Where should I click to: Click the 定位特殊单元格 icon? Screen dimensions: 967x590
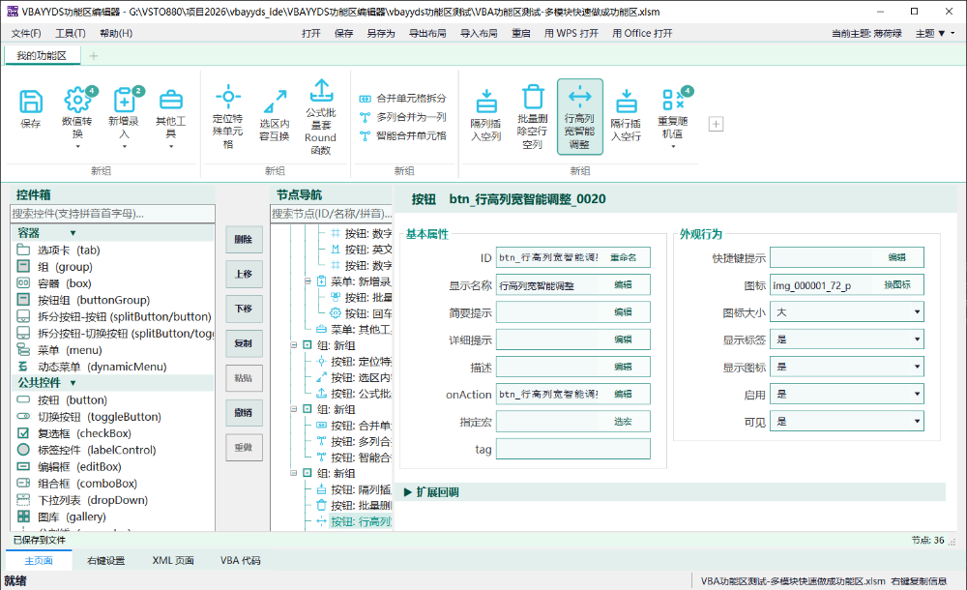coord(227,97)
